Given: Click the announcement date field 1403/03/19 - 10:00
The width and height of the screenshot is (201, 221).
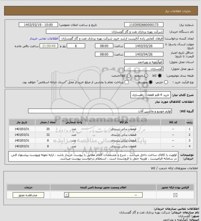Looking at the screenshot, I should 38,25.
